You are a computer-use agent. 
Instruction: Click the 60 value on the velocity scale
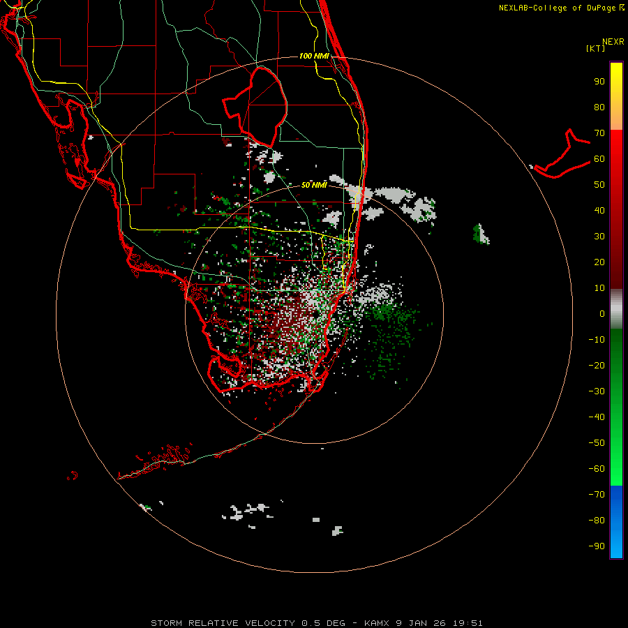(599, 159)
